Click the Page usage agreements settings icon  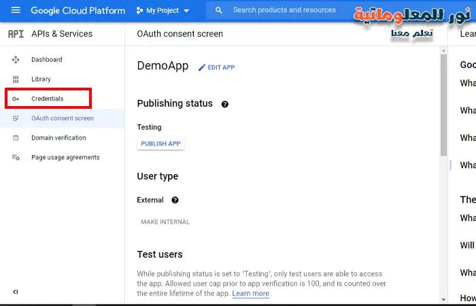(16, 157)
